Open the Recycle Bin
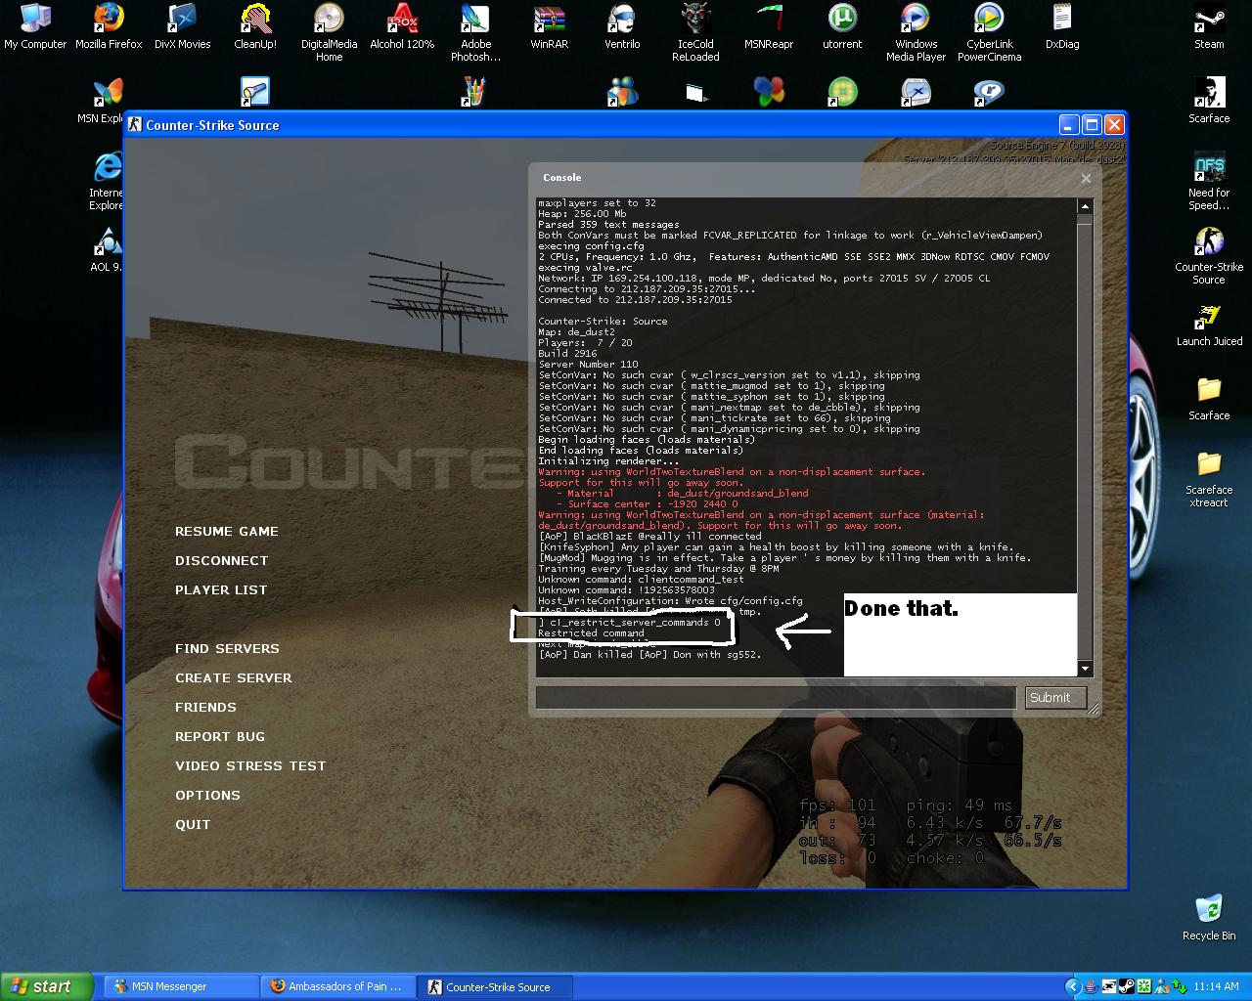The width and height of the screenshot is (1252, 1001). tap(1209, 910)
